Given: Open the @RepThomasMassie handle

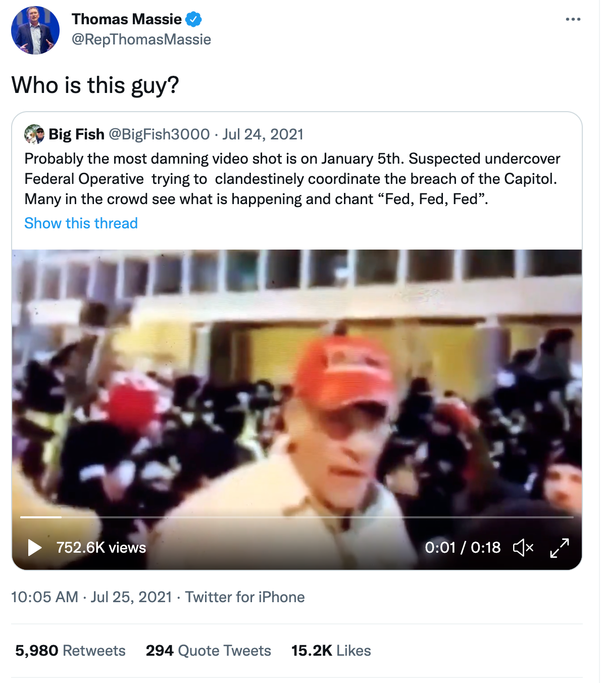Looking at the screenshot, I should pos(141,39).
